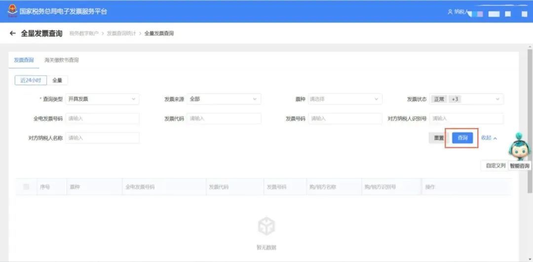The image size is (533, 262).
Task: Click the back arrow beside 全量发票查询
Action: coord(12,34)
